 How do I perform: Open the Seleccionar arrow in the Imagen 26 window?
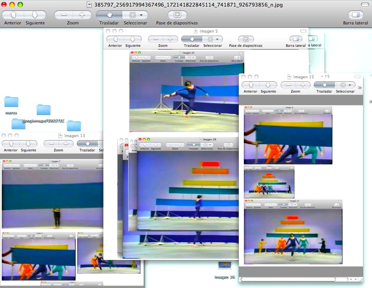pyautogui.click(x=210, y=145)
